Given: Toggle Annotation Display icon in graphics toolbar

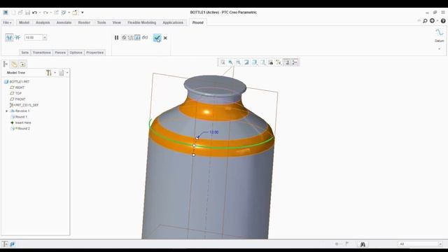Looking at the screenshot, I should pos(287,62).
